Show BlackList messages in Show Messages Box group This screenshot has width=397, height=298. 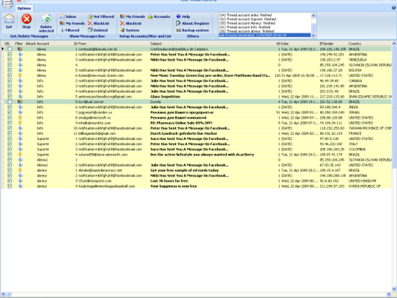tap(98, 23)
